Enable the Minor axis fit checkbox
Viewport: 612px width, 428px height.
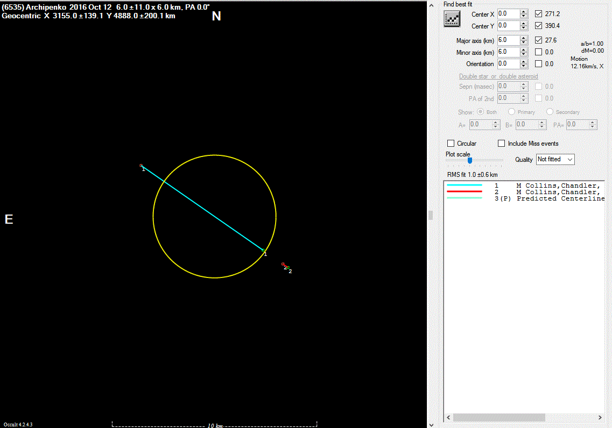click(x=539, y=52)
